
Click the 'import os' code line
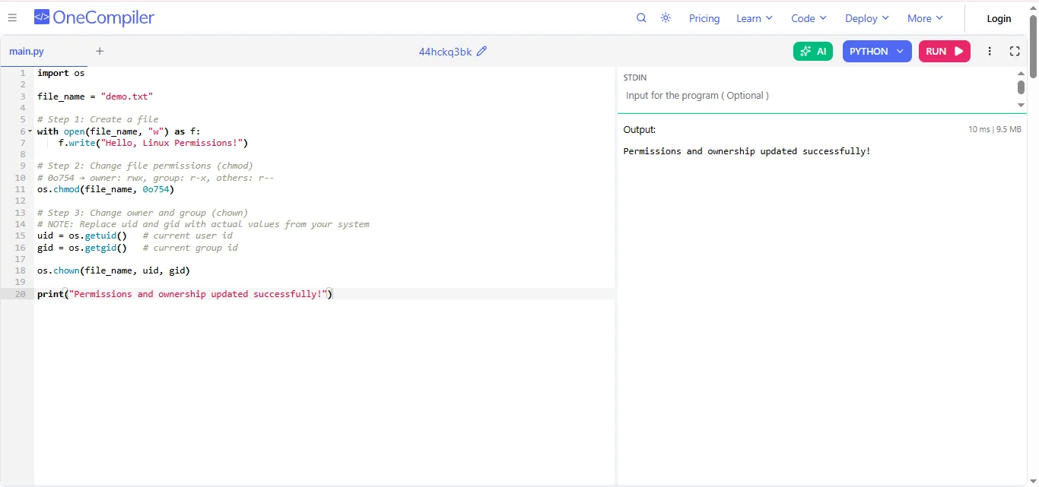point(61,74)
